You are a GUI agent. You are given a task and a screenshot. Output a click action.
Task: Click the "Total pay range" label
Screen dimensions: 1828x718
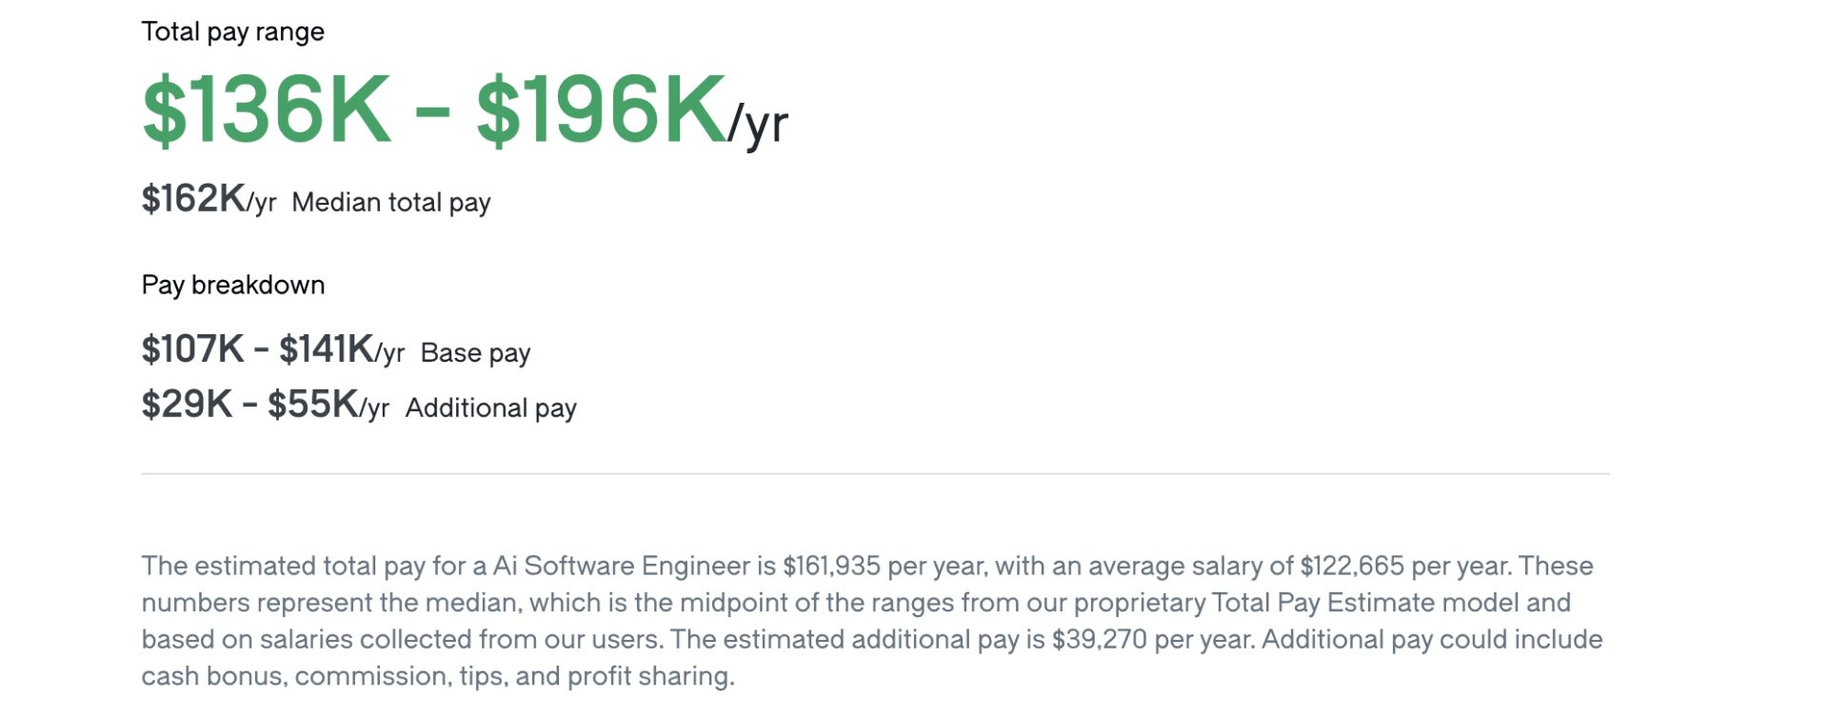pyautogui.click(x=232, y=31)
